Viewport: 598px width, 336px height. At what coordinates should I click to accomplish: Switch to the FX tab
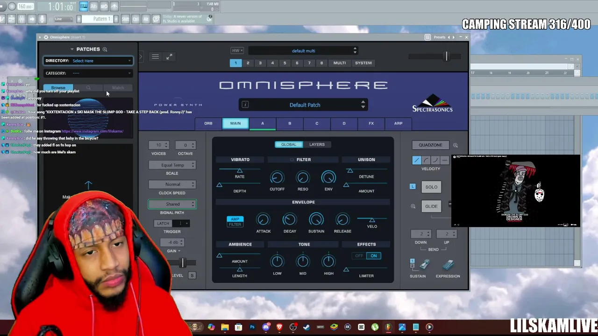click(371, 123)
